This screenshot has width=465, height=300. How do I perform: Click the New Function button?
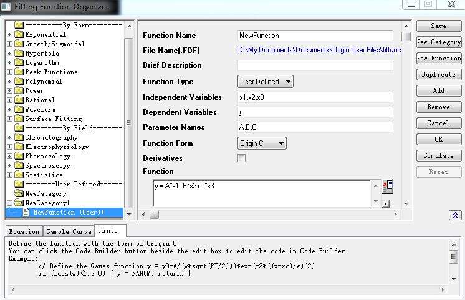(439, 58)
